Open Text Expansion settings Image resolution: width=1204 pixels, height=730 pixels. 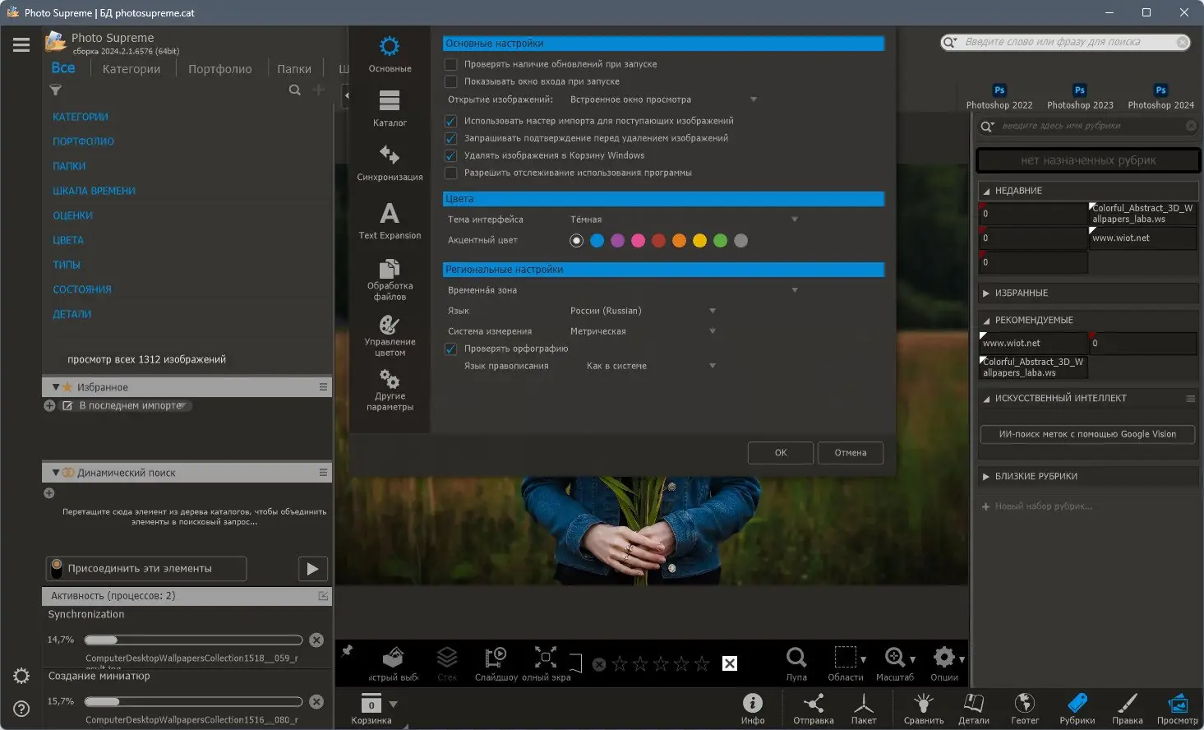pos(390,221)
